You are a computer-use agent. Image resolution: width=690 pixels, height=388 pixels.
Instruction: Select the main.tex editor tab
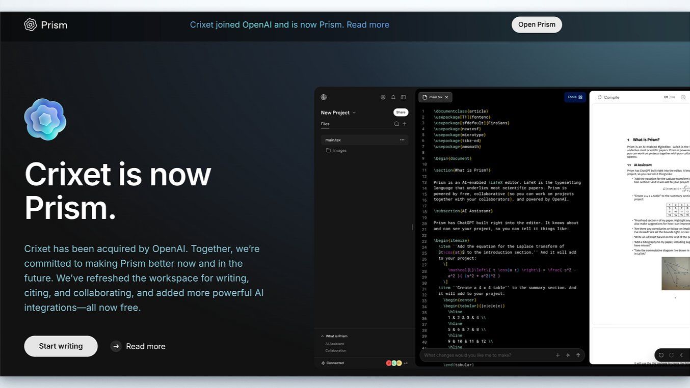coord(435,97)
